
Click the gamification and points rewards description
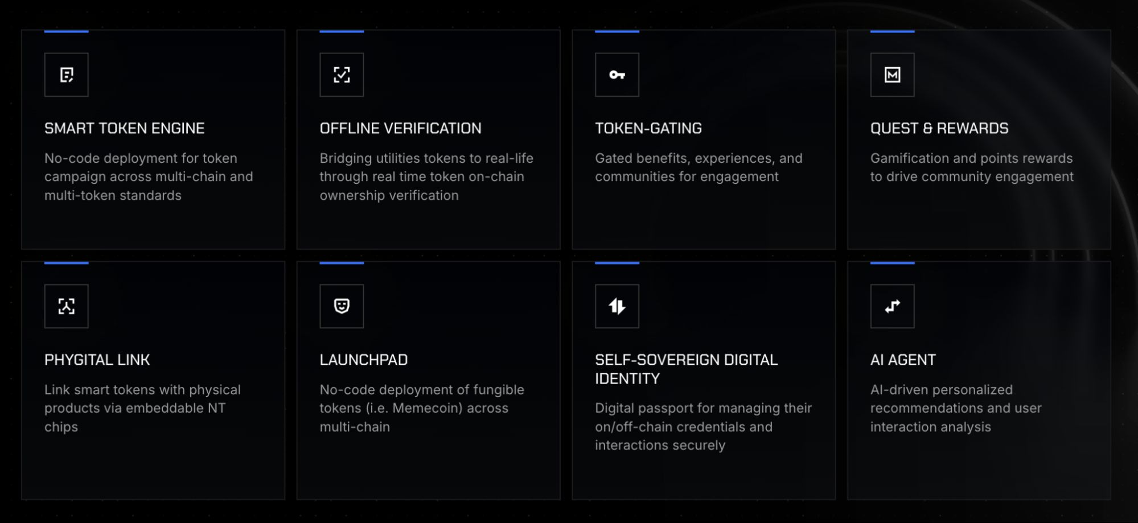tap(972, 167)
